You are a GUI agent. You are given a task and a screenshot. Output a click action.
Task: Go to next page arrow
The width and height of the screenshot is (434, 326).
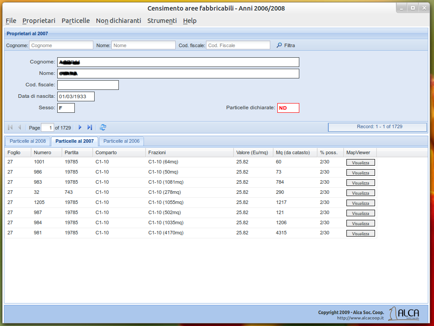pos(80,127)
